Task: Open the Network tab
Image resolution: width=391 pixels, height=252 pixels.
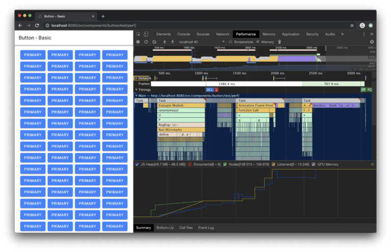Action: click(x=222, y=35)
